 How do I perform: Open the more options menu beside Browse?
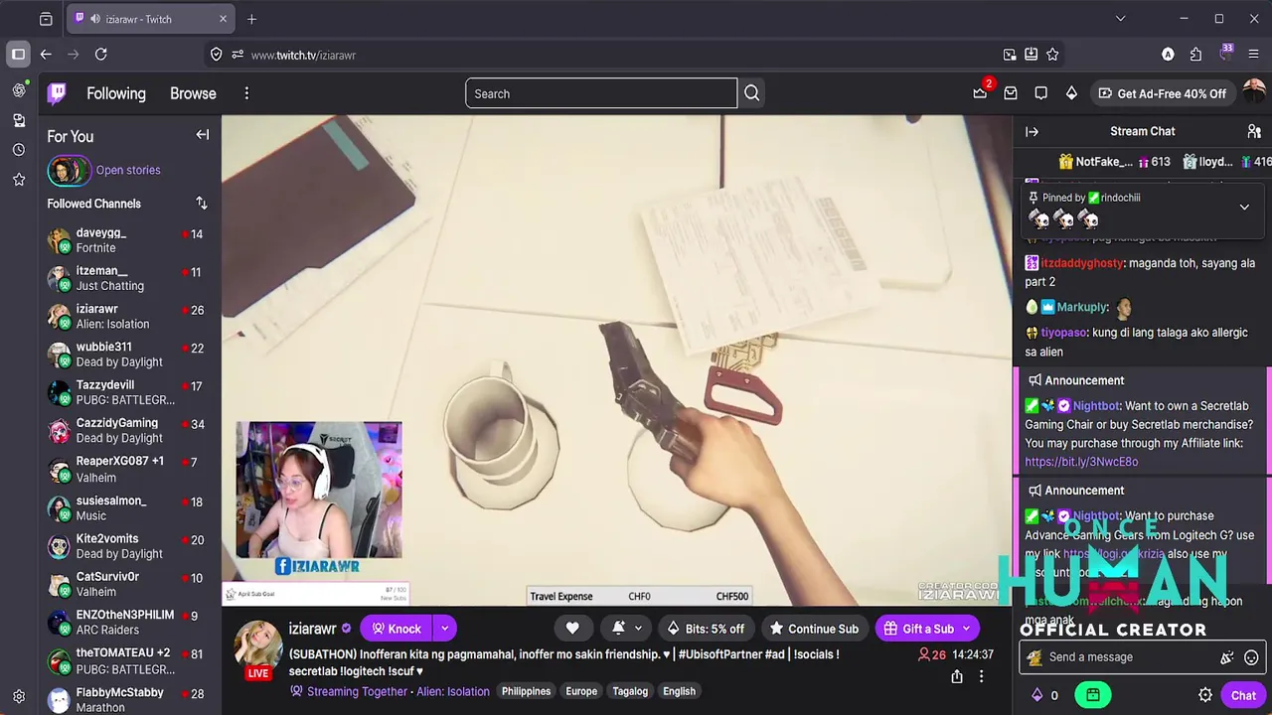click(246, 93)
